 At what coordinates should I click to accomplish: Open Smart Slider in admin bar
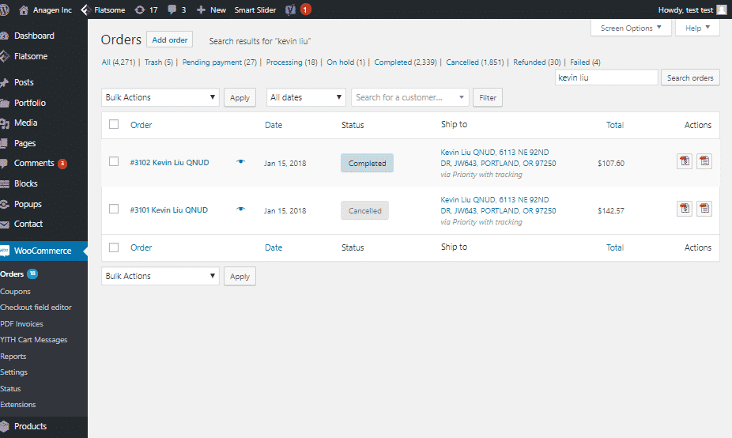255,9
